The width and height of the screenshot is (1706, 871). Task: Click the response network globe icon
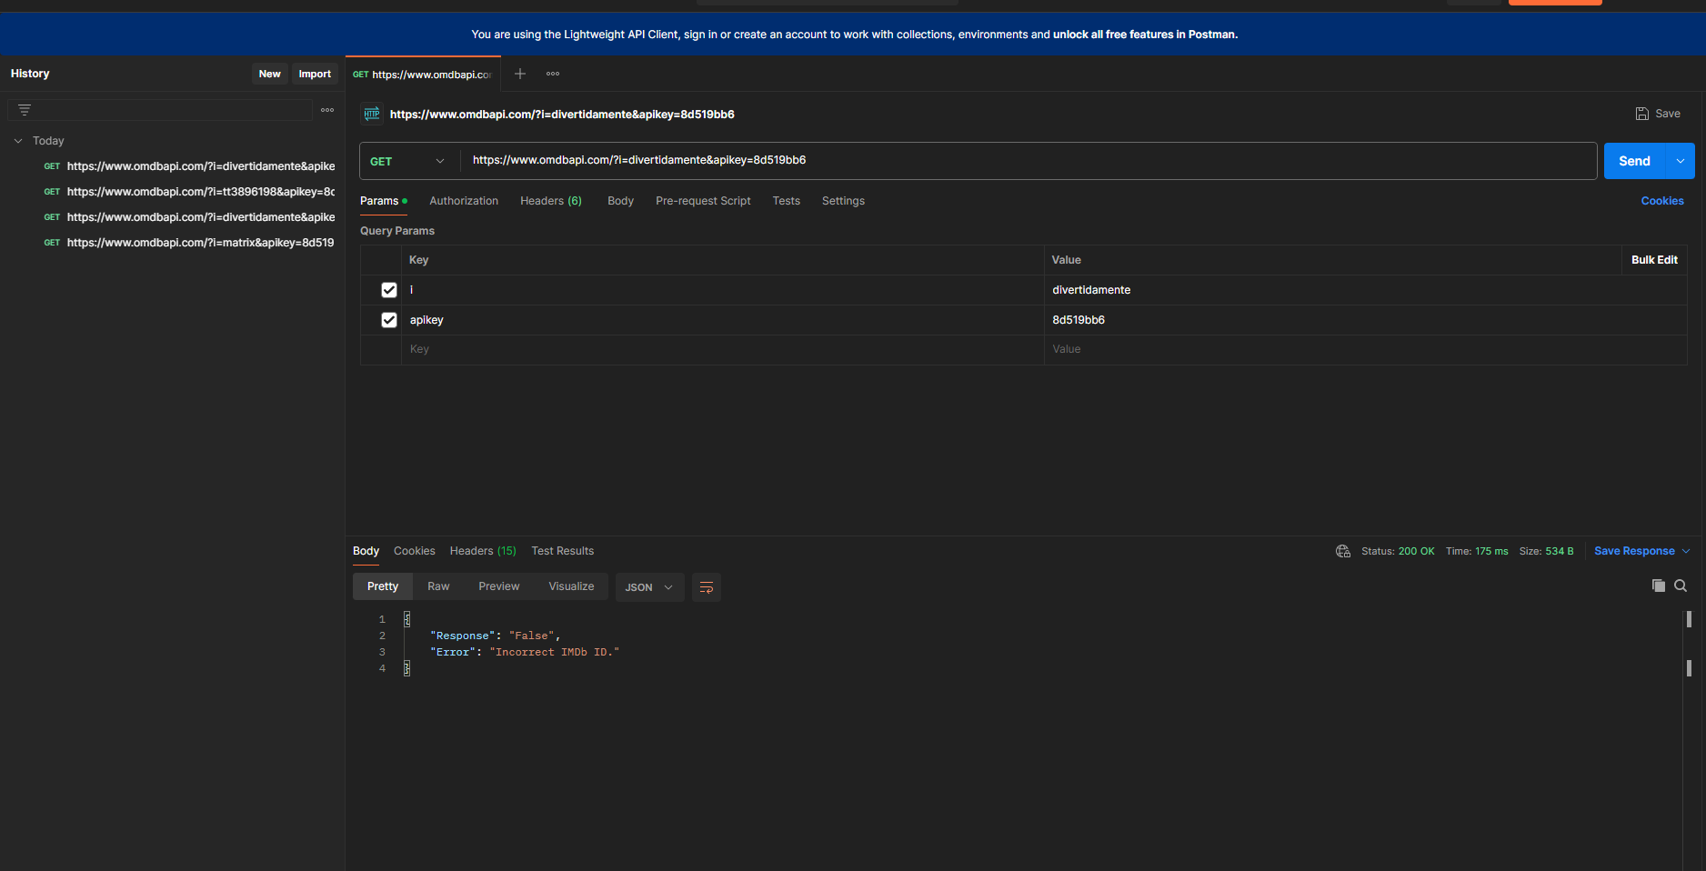[1343, 551]
